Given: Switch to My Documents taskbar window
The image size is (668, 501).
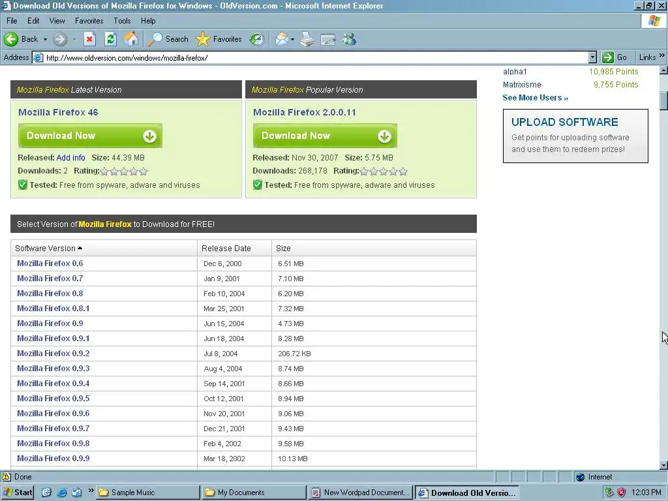Looking at the screenshot, I should tap(254, 493).
